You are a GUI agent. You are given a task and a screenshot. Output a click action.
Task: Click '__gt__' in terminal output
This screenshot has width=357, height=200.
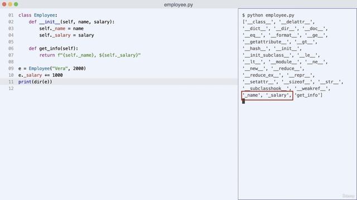coord(305,42)
